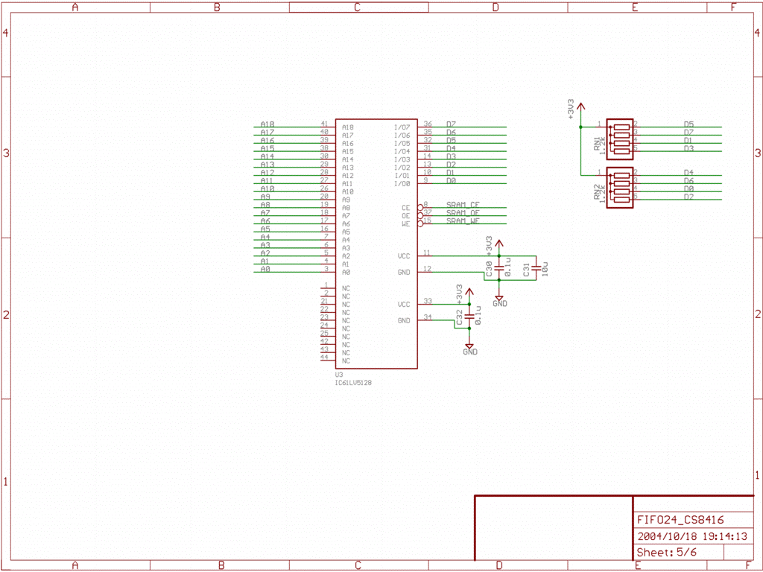Click the RN2 resistor network label

597,191
